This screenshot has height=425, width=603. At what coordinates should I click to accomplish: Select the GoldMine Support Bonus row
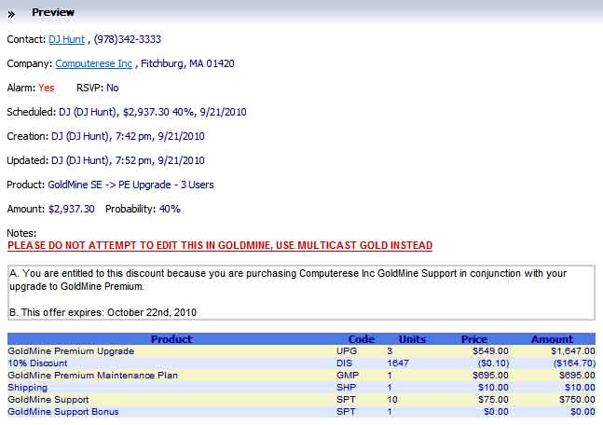click(x=301, y=412)
